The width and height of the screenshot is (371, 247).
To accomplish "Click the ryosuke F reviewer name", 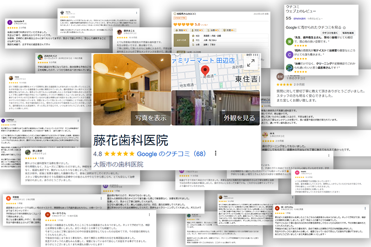I will click(x=19, y=21).
